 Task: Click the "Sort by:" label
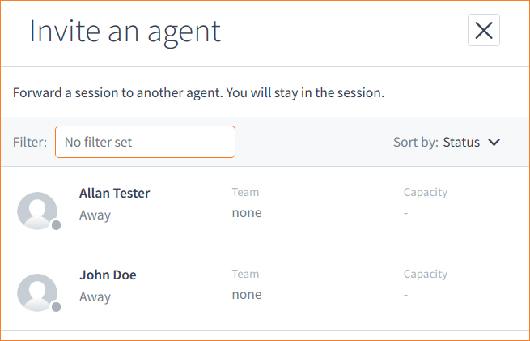[416, 143]
